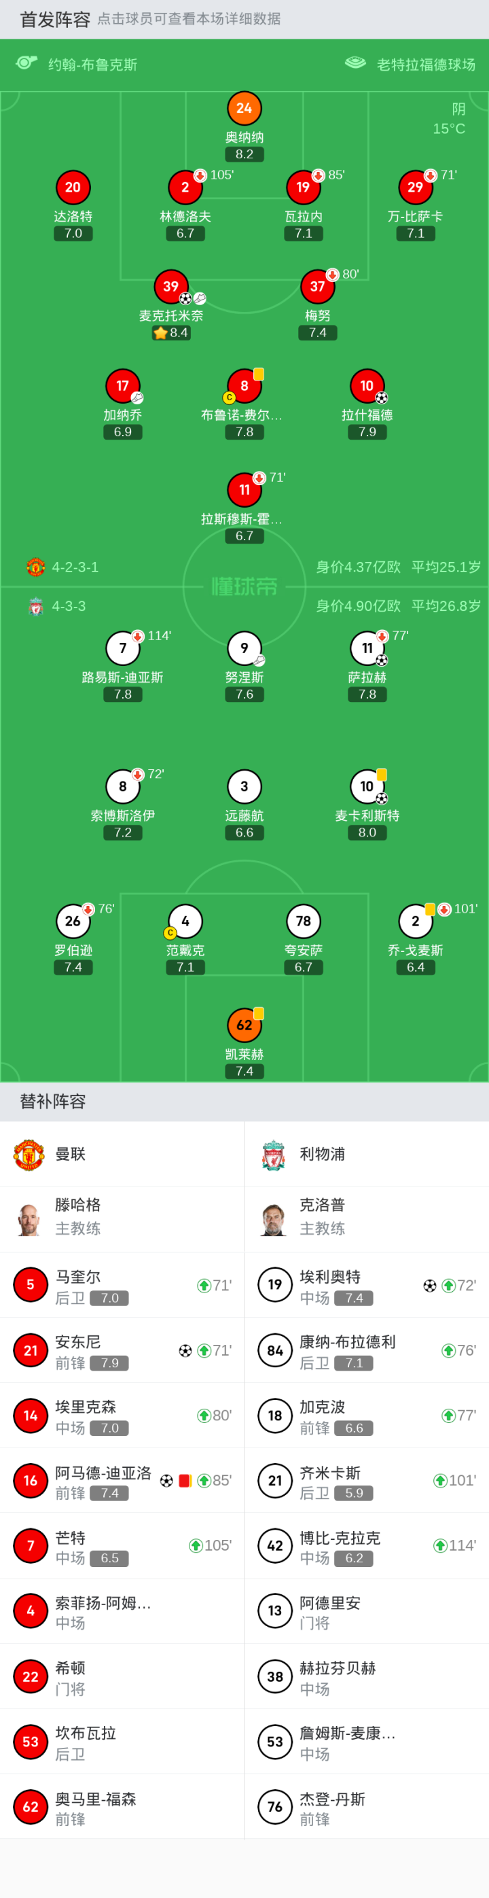
Task: Tap substitute 博比-克拉克's name
Action: pyautogui.click(x=340, y=1538)
